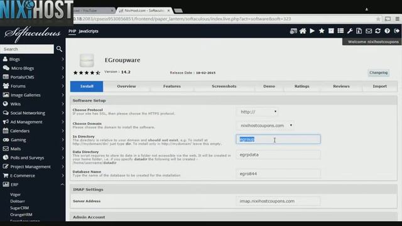Open the script demos play icon
The width and height of the screenshot is (402, 226).
click(312, 31)
